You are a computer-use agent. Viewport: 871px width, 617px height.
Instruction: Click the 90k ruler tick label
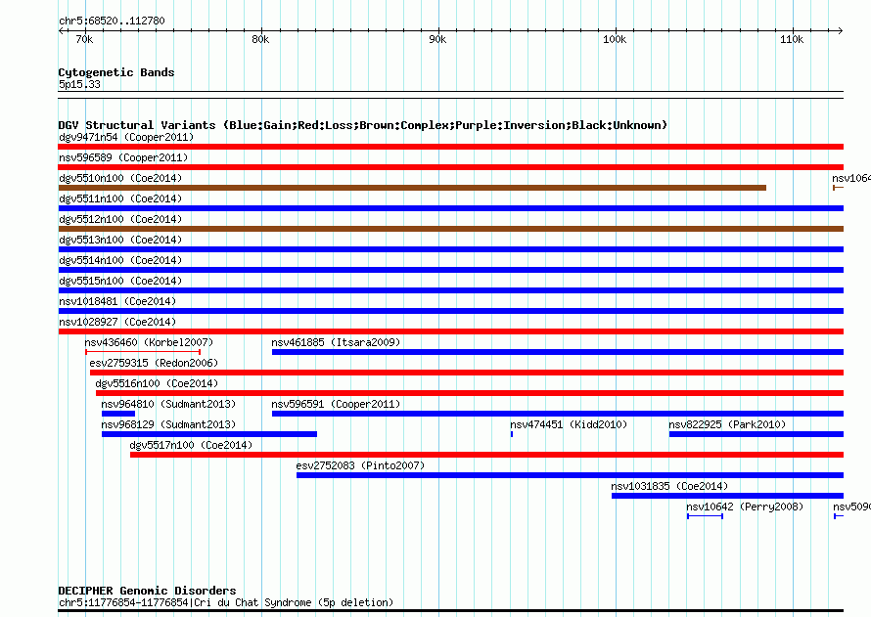click(x=437, y=39)
